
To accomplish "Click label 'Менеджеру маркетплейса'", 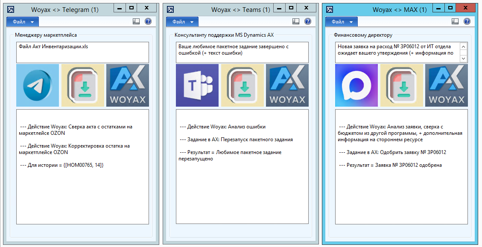I will [x=46, y=35].
